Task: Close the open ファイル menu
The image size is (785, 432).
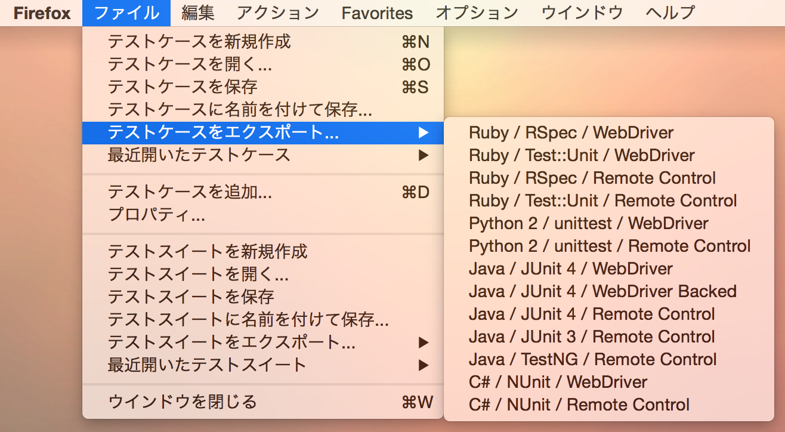Action: pyautogui.click(x=126, y=13)
